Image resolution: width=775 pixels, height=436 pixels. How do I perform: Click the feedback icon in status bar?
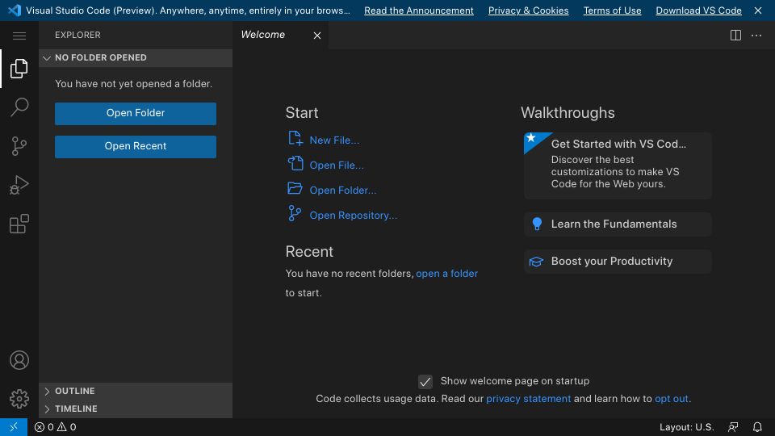pos(733,427)
